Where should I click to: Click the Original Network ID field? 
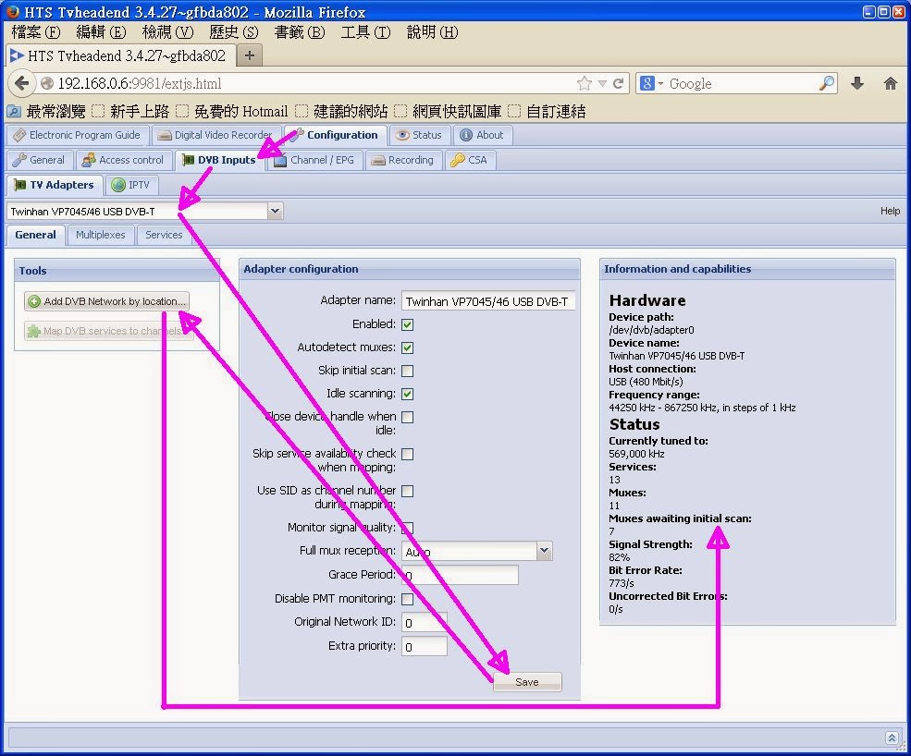click(x=425, y=623)
